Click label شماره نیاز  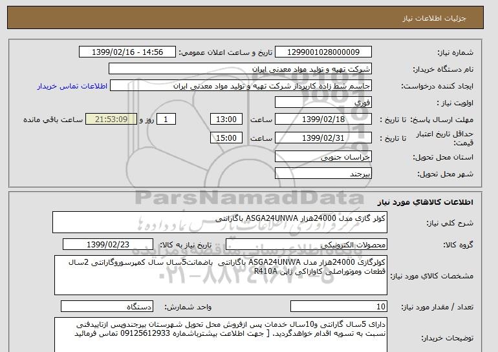tap(455, 53)
